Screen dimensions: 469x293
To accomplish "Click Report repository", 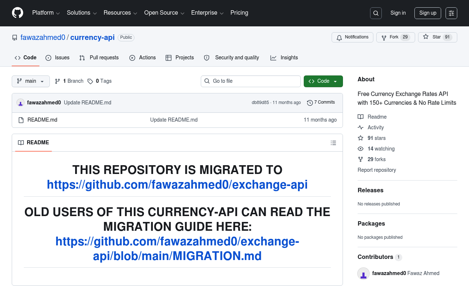I will tap(377, 170).
